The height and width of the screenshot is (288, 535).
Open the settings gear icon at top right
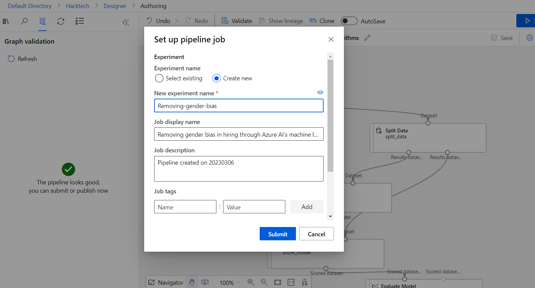[x=530, y=38]
